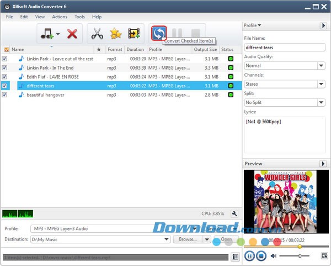Screen dimensions: 331x266
Task: Uncheck Linkin Park - In The End checkbox
Action: pos(4,67)
